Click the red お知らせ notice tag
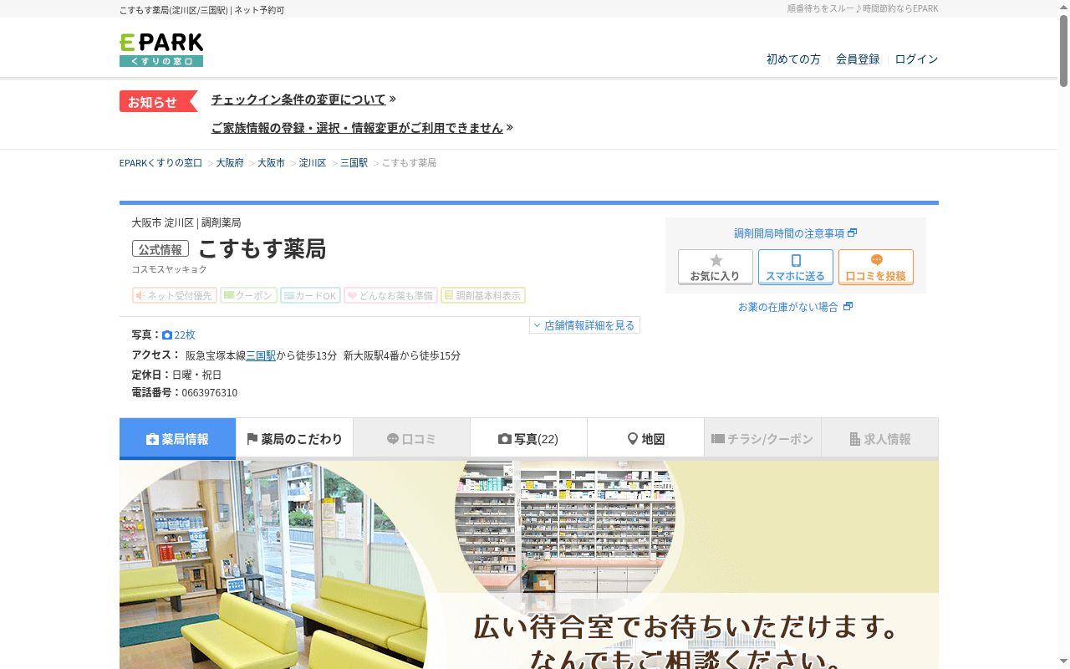Screen dimensions: 1070x669 click(158, 101)
